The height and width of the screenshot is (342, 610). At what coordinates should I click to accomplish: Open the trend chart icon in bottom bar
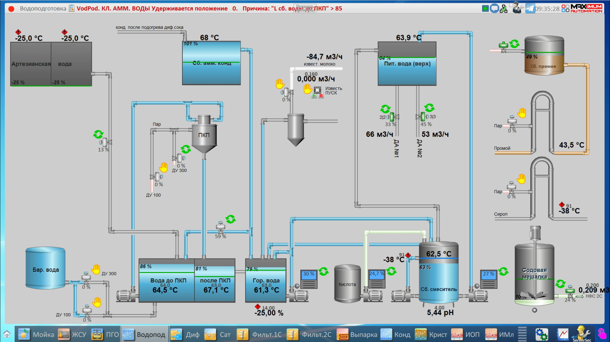[562, 335]
